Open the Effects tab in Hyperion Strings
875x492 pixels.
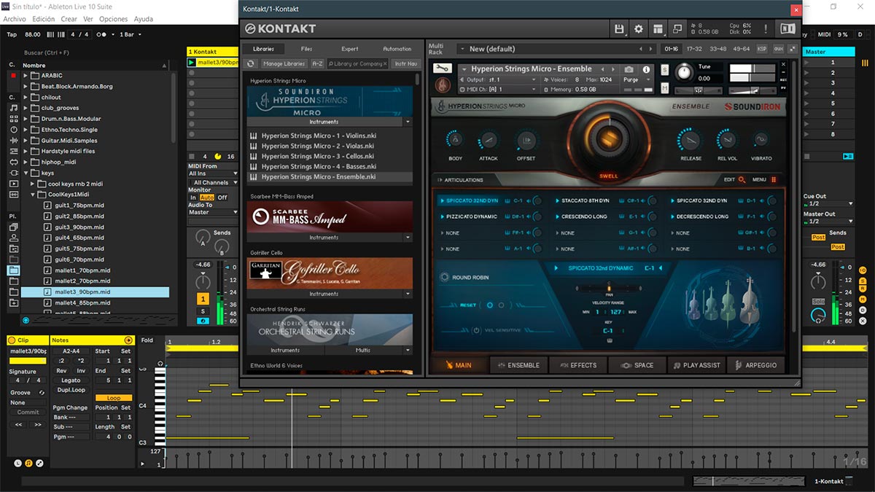point(577,365)
